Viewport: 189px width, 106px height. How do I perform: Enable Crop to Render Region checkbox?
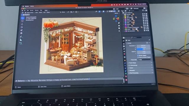[138, 57]
